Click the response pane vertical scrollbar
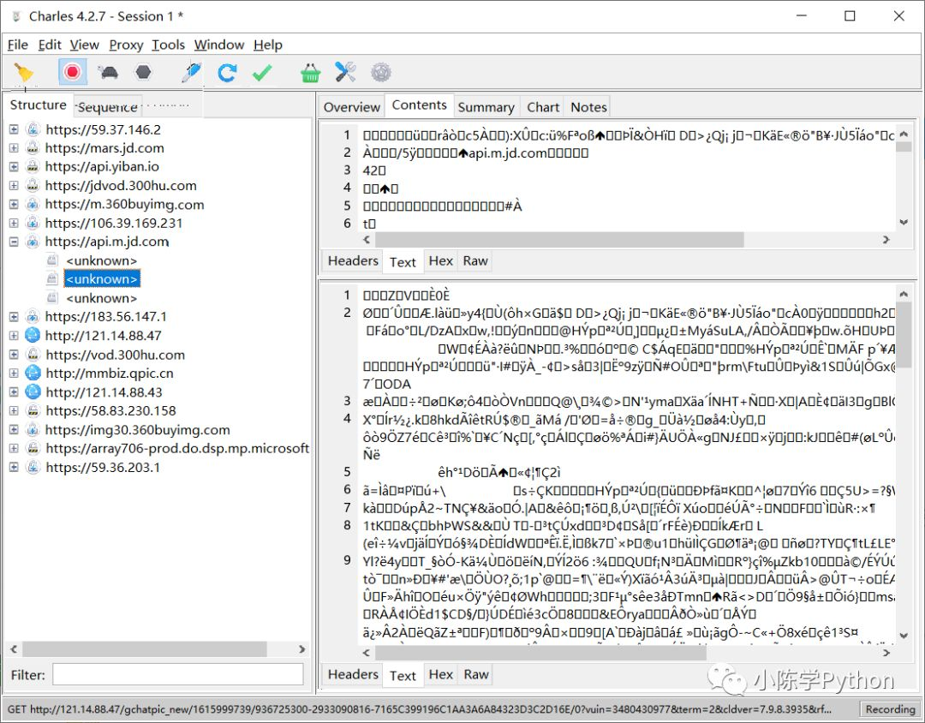Image resolution: width=925 pixels, height=723 pixels. (x=904, y=337)
